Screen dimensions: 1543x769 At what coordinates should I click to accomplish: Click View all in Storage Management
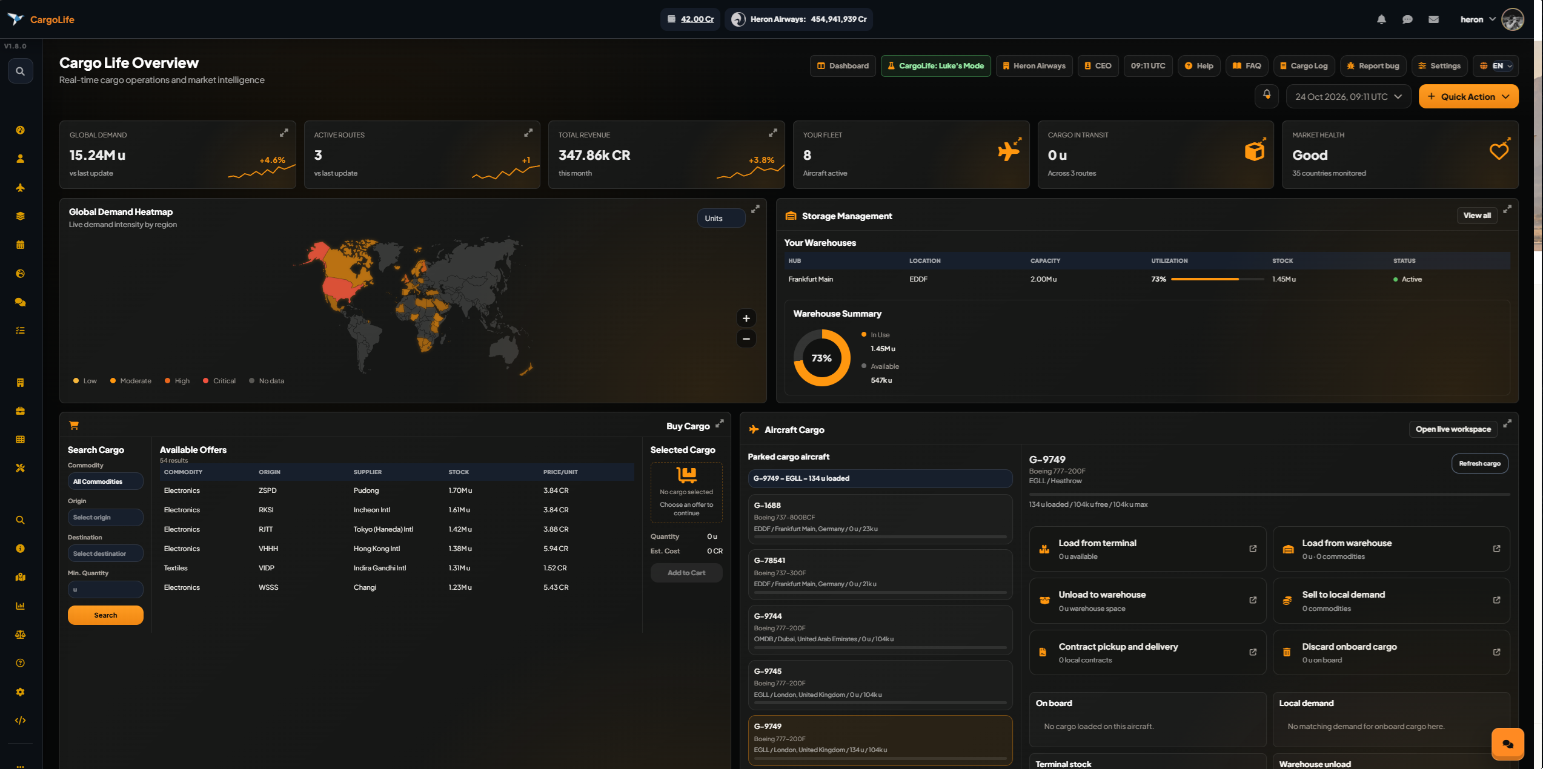coord(1476,216)
